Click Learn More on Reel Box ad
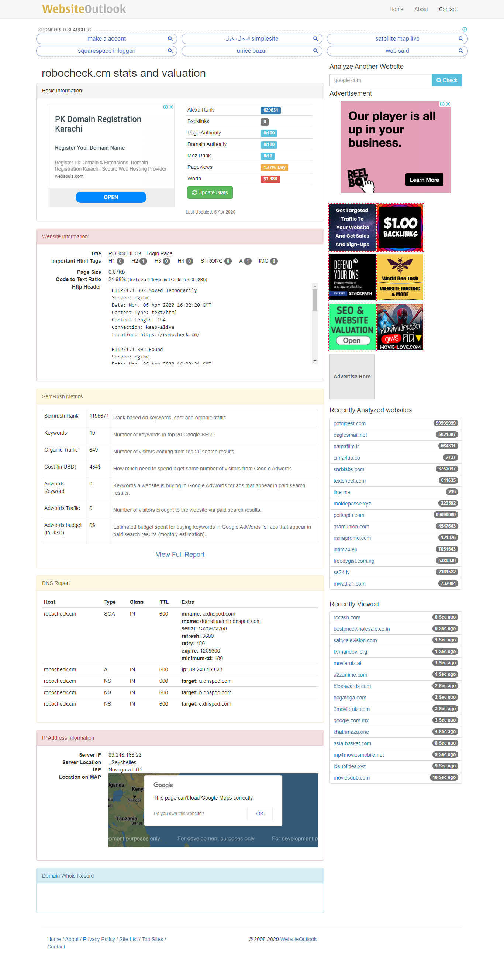 [x=424, y=180]
